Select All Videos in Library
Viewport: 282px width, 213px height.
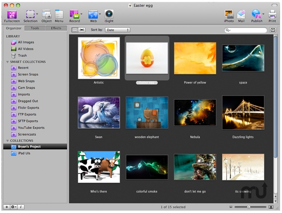point(35,49)
